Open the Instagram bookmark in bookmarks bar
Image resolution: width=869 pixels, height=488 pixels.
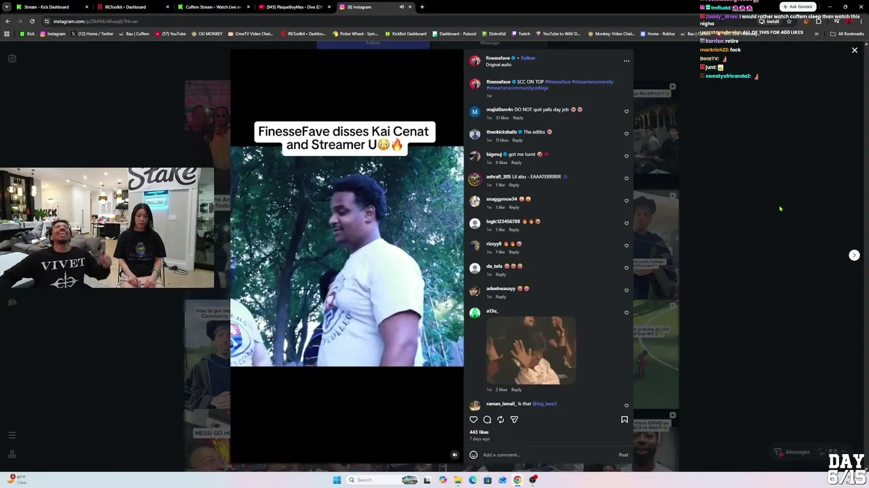click(x=53, y=34)
